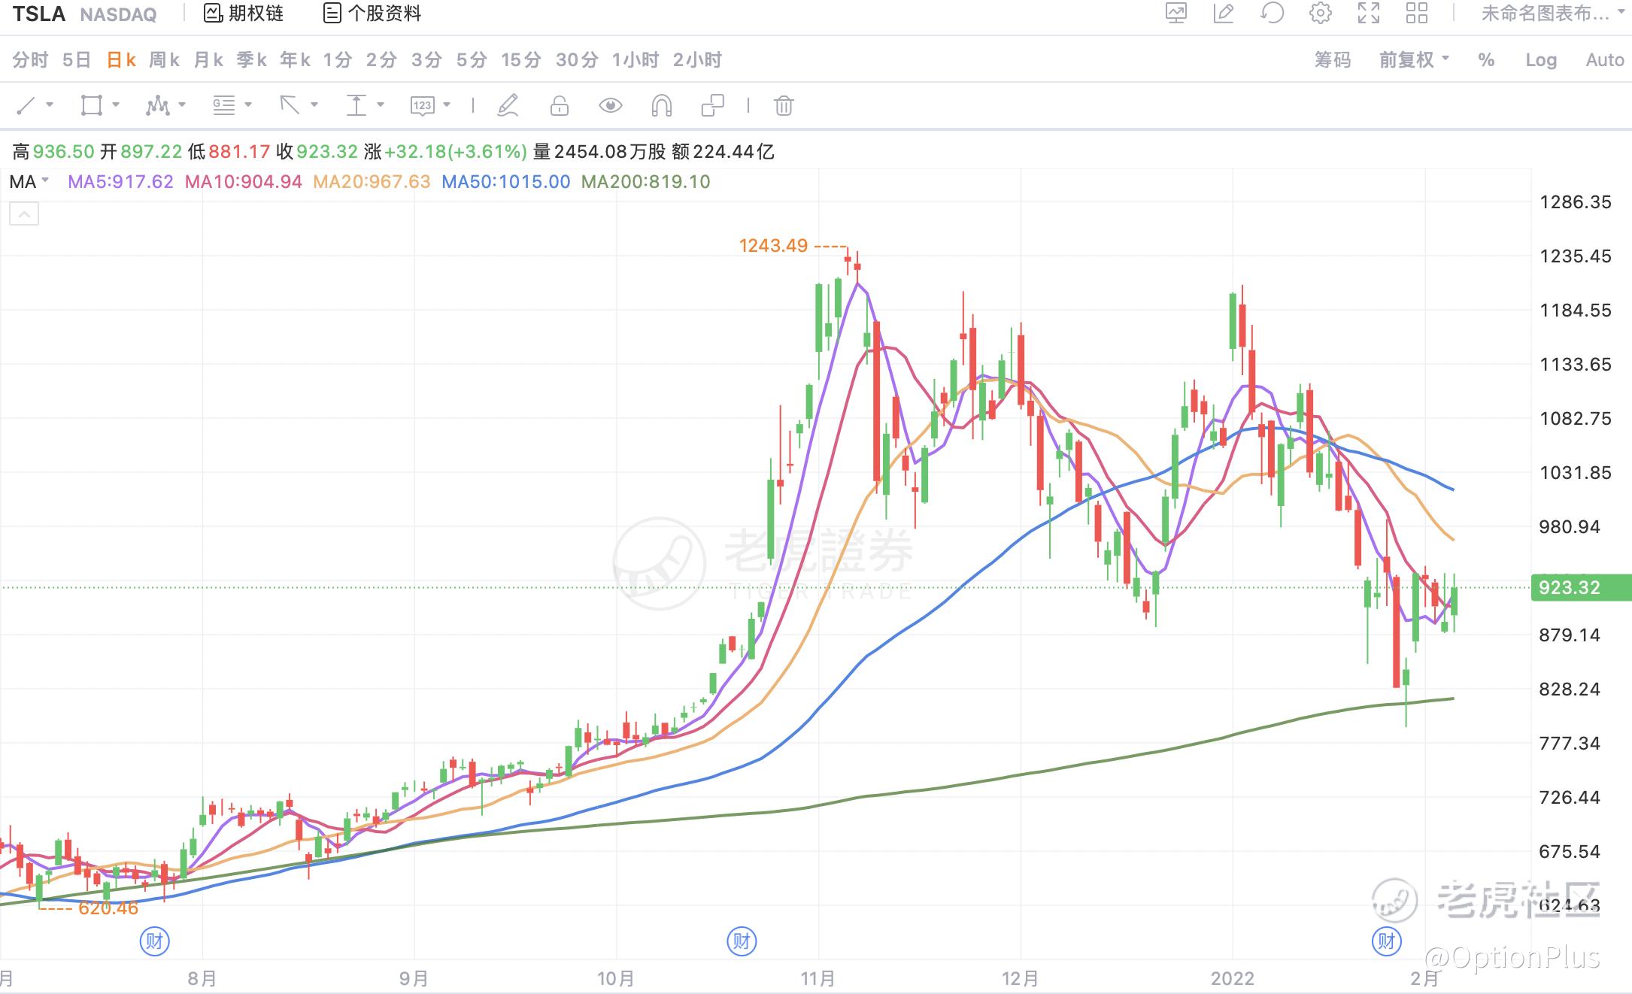Screen dimensions: 1632x994
Task: Toggle percentage scale
Action: [x=1486, y=60]
